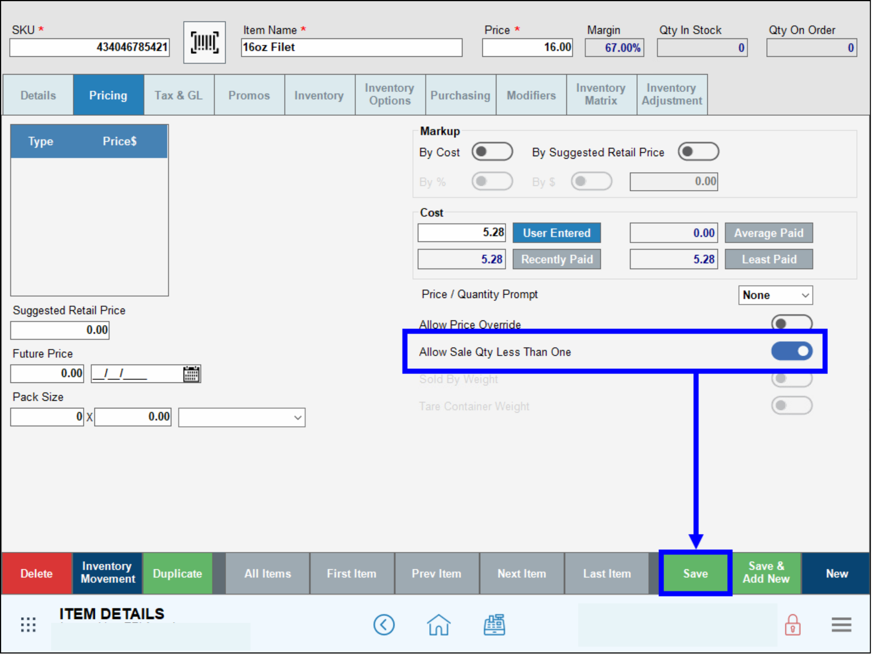The height and width of the screenshot is (654, 872).
Task: Click the apps grid icon at bottom left
Action: (x=28, y=625)
